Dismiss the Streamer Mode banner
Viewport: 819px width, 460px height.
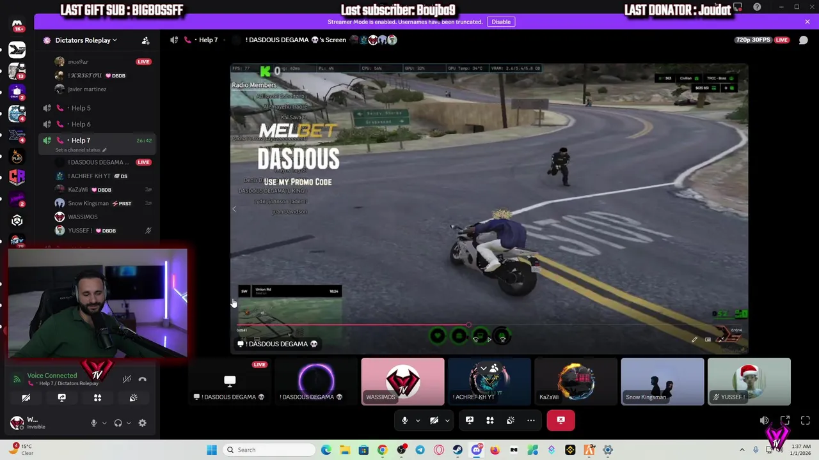[807, 22]
